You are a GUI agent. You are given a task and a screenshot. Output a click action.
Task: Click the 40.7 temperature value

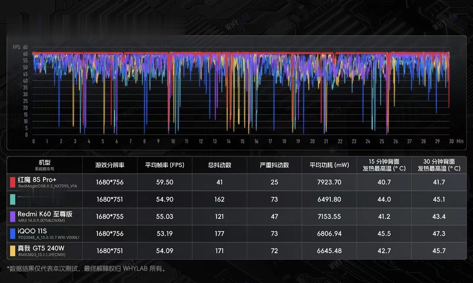pyautogui.click(x=384, y=182)
